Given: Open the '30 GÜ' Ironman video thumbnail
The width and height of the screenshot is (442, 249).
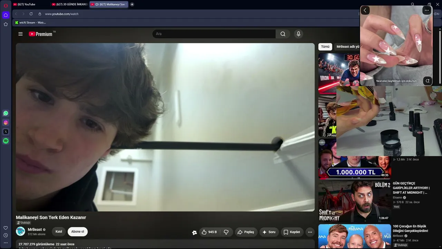Looking at the screenshot, I should tap(339, 73).
